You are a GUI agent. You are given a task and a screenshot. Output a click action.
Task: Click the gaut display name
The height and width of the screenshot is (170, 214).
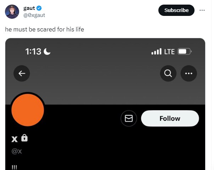point(29,8)
